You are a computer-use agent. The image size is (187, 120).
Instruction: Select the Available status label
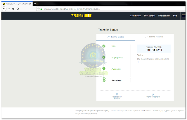pos(116,69)
